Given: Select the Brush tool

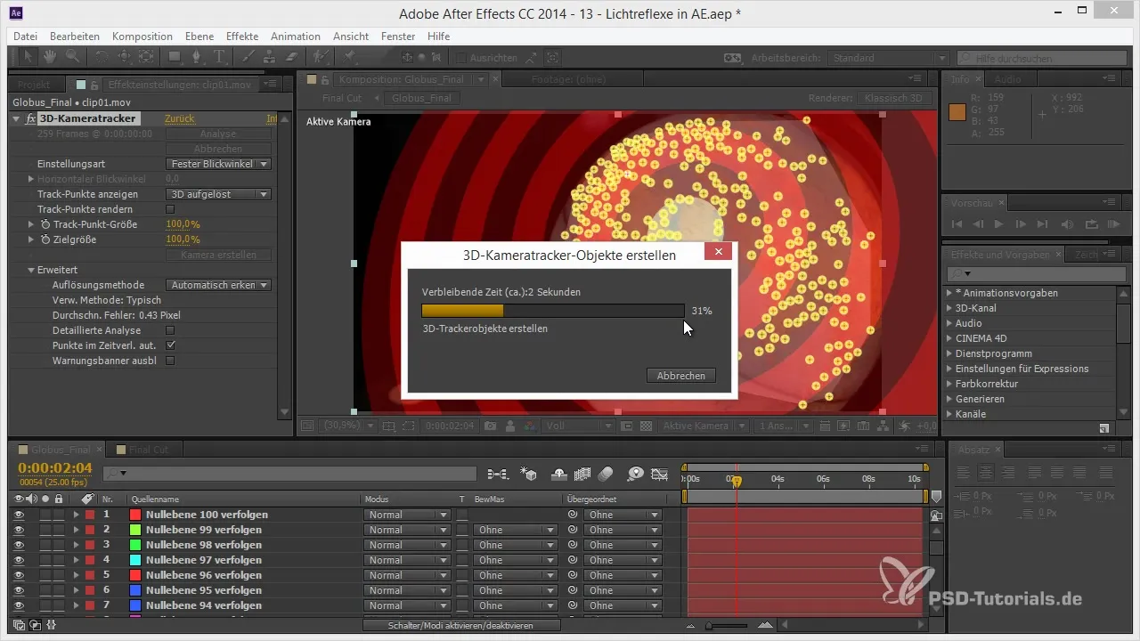Looking at the screenshot, I should 249,57.
